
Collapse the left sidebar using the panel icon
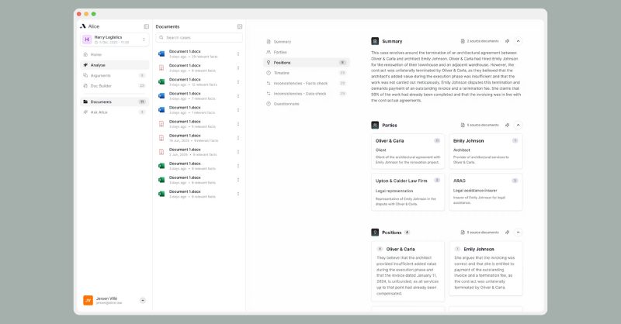tap(146, 26)
